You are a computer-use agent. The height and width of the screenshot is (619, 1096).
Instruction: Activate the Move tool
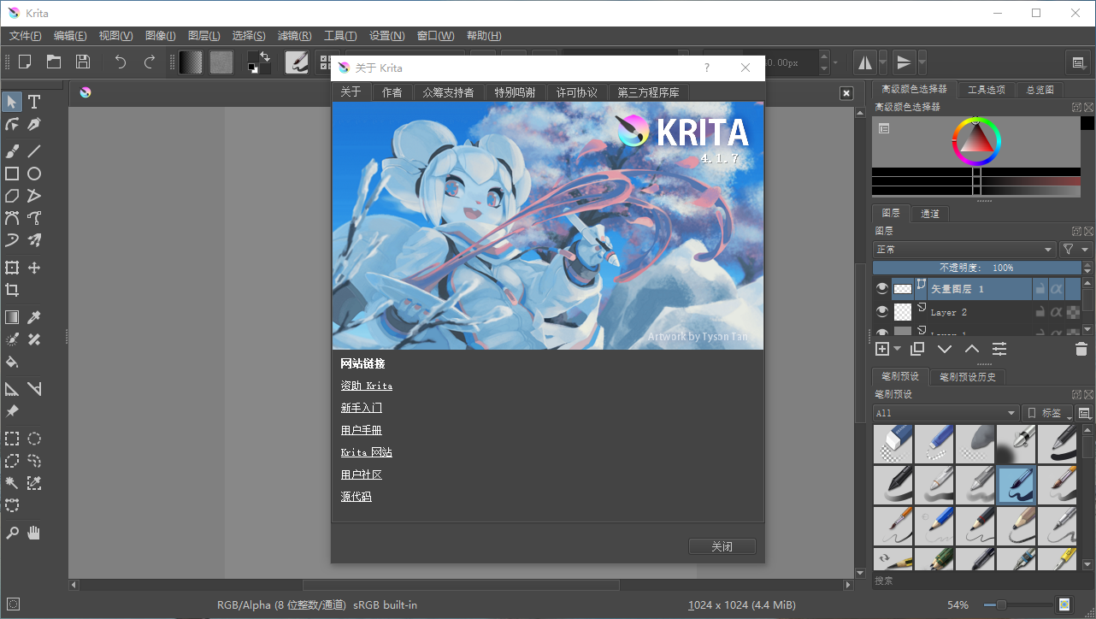tap(34, 268)
